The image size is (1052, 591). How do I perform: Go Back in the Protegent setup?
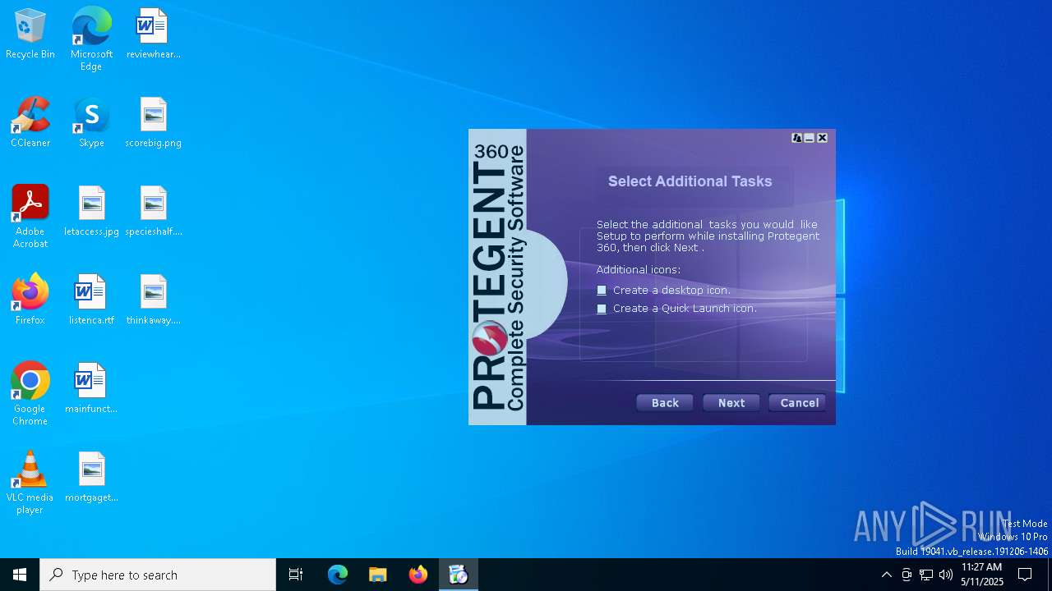click(665, 403)
